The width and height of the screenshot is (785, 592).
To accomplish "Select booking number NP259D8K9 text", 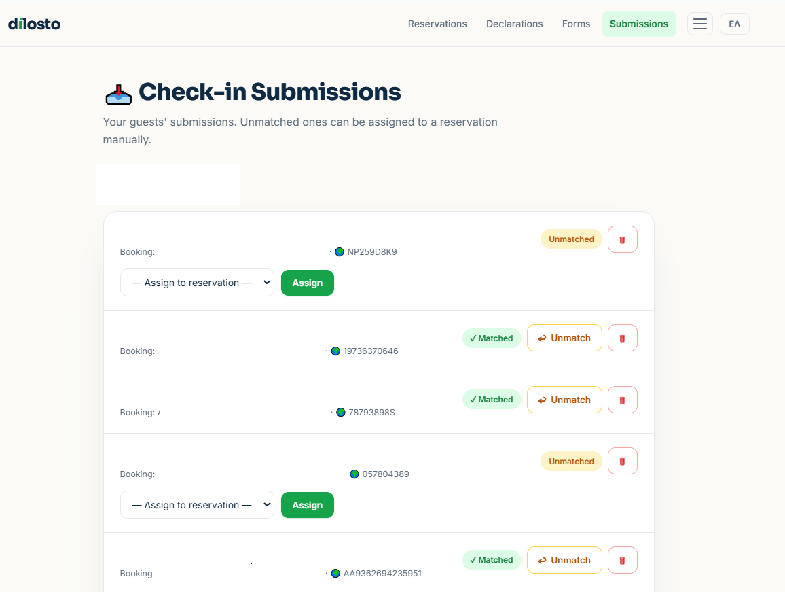I will point(372,251).
